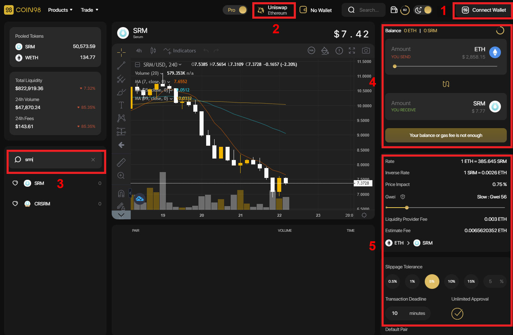
Task: Click the balance refresh spinner icon
Action: 500,31
